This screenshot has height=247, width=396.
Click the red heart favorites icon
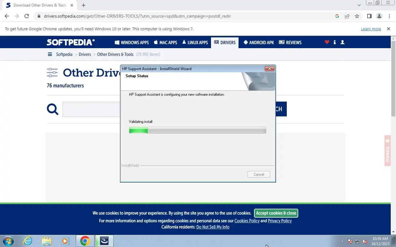pyautogui.click(x=327, y=42)
